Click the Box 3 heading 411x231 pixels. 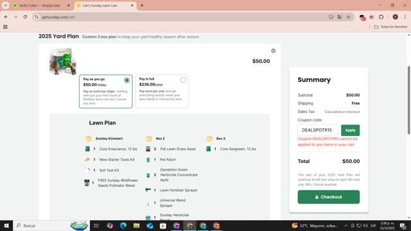tap(221, 139)
